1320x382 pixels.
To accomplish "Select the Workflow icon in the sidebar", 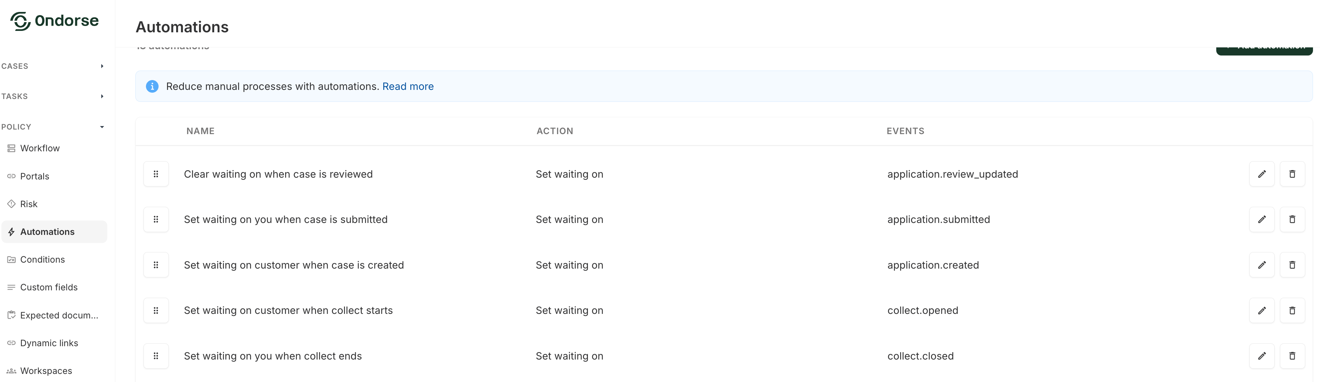I will [11, 148].
